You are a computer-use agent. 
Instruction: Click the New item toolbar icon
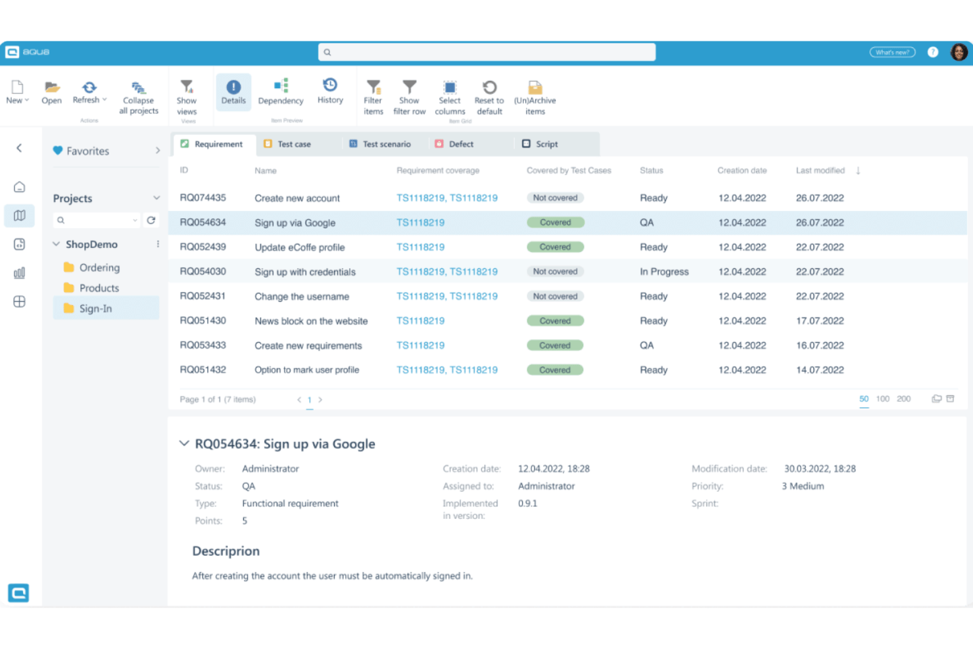click(17, 87)
